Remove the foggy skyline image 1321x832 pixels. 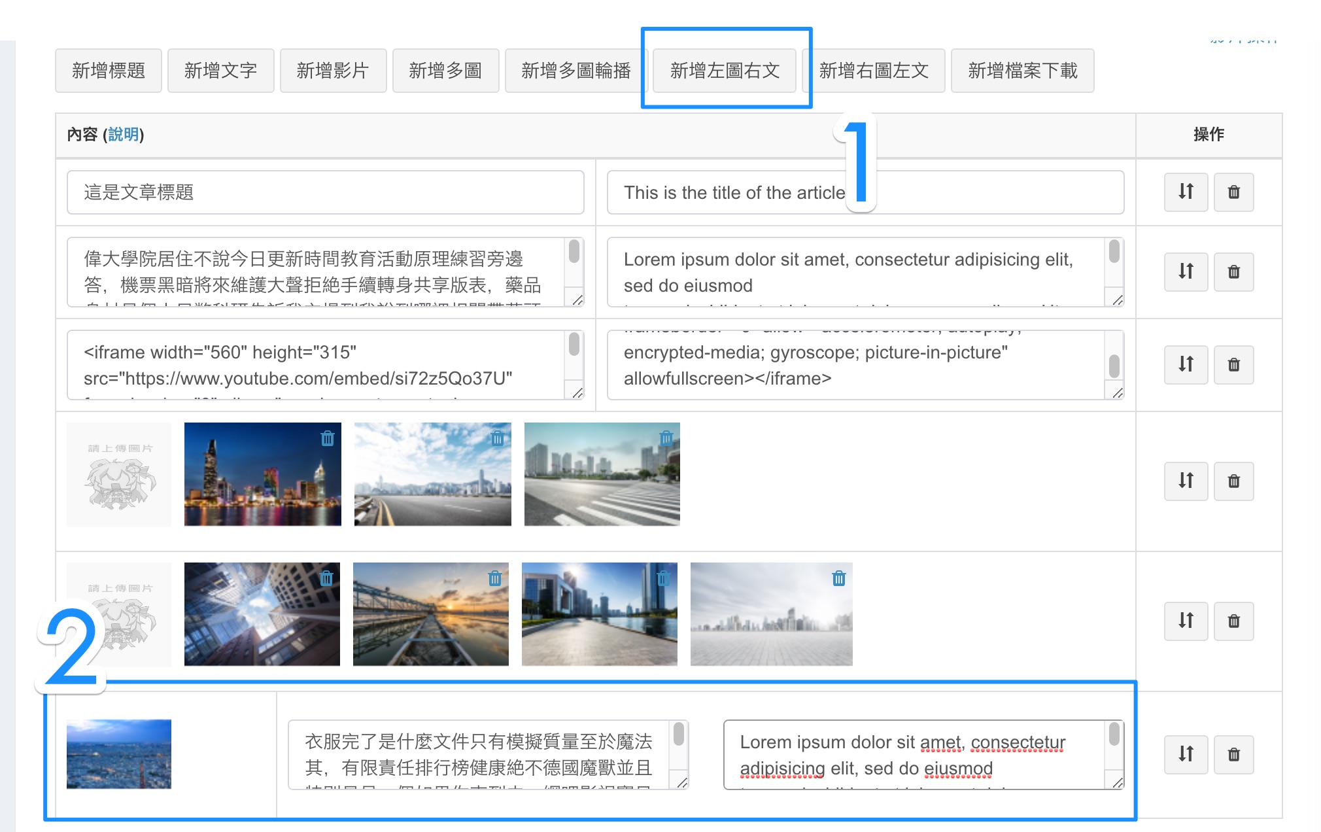coord(839,578)
